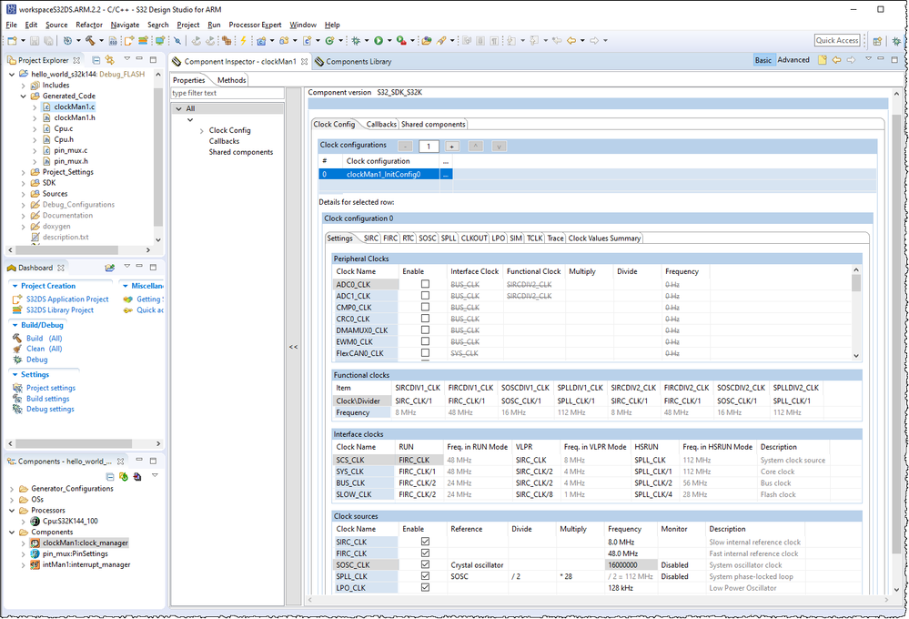
Task: Click the Component Inspector forward arrow icon
Action: click(x=851, y=60)
